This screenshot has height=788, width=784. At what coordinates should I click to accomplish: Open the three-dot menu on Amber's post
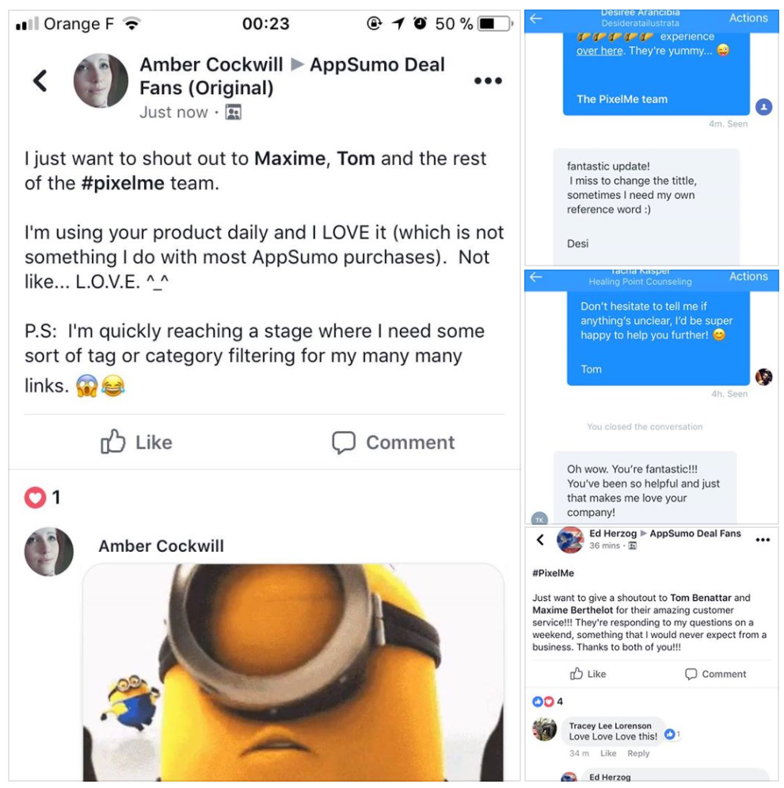[488, 80]
